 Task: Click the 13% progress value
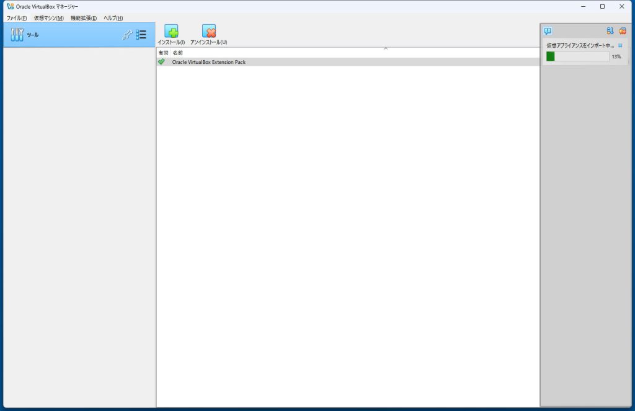pyautogui.click(x=616, y=56)
